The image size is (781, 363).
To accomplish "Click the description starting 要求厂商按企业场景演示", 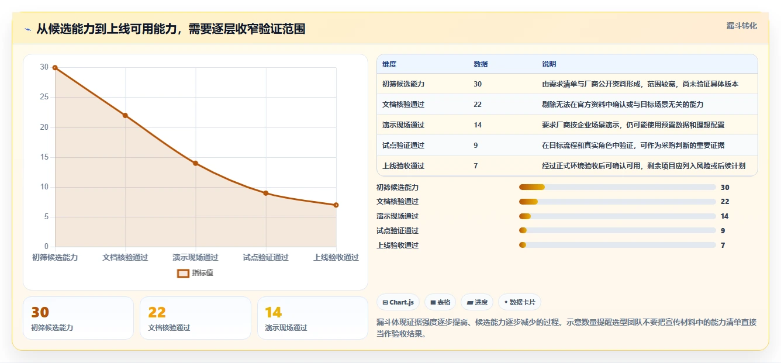I will pos(633,125).
